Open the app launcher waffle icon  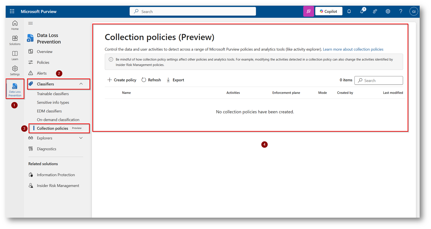click(12, 11)
